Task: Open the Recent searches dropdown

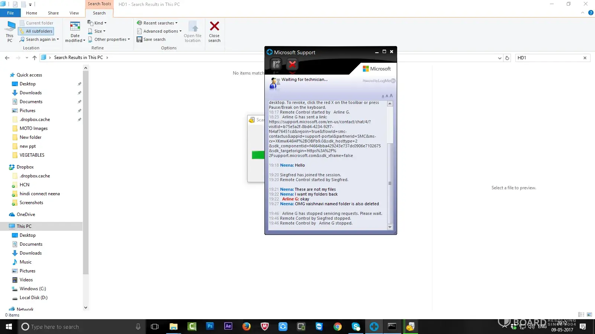Action: [158, 23]
